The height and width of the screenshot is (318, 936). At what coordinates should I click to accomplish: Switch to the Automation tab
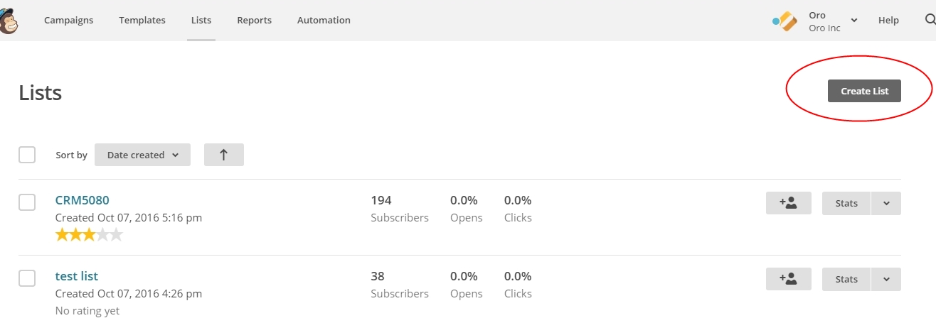pos(324,21)
